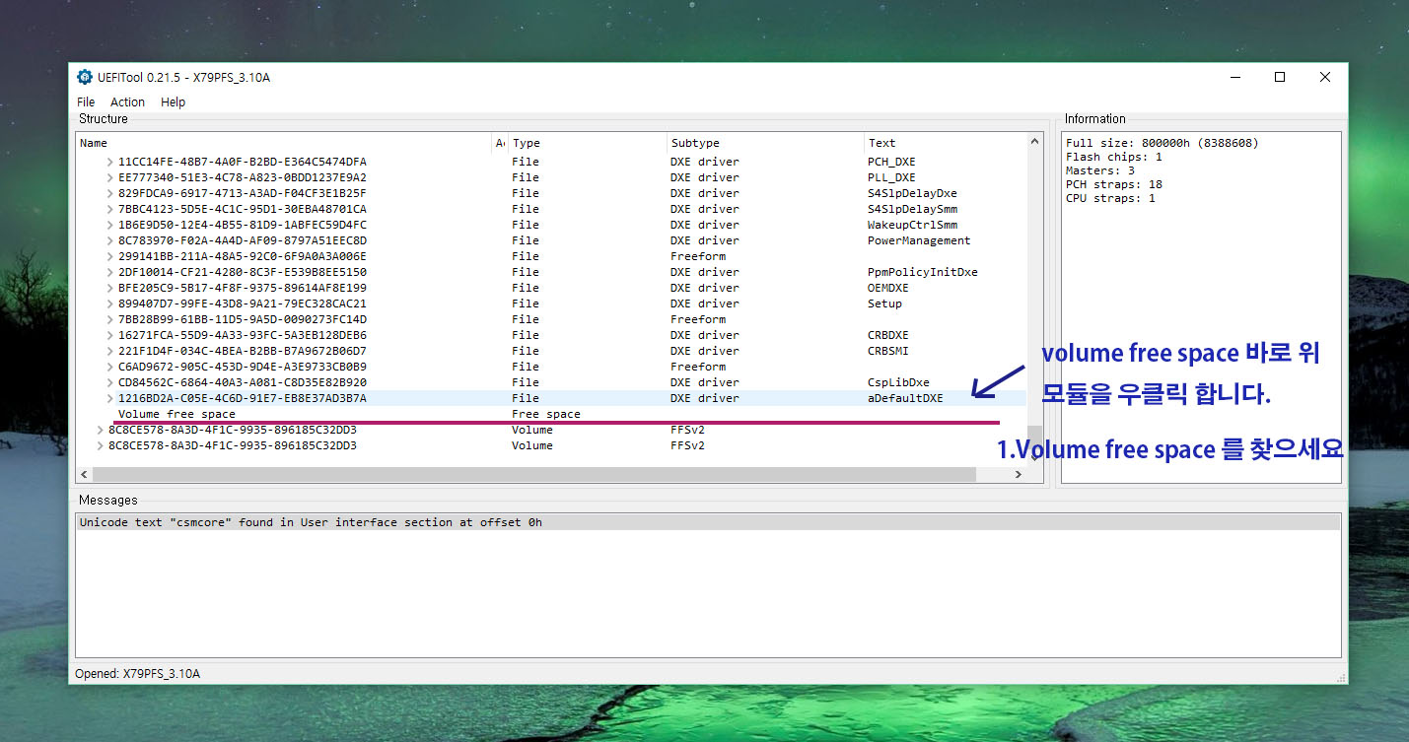Click the Flash chips: 1 line

pos(1114,157)
